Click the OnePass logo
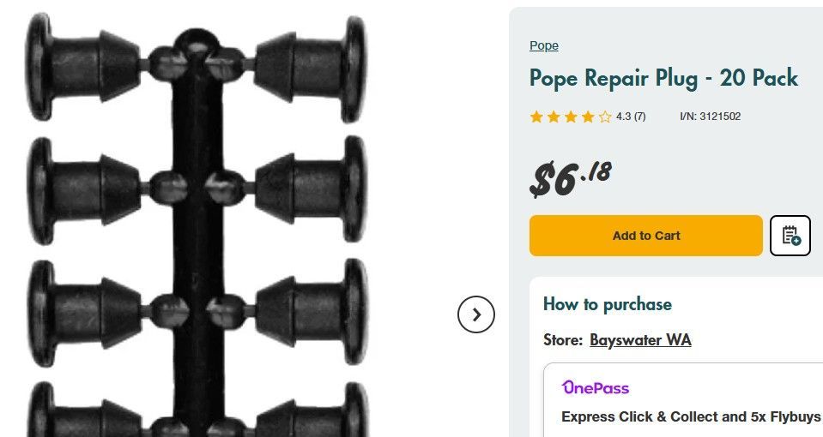This screenshot has height=437, width=823. (x=596, y=388)
